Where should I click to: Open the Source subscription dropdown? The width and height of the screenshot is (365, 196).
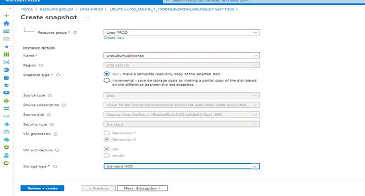pos(182,105)
